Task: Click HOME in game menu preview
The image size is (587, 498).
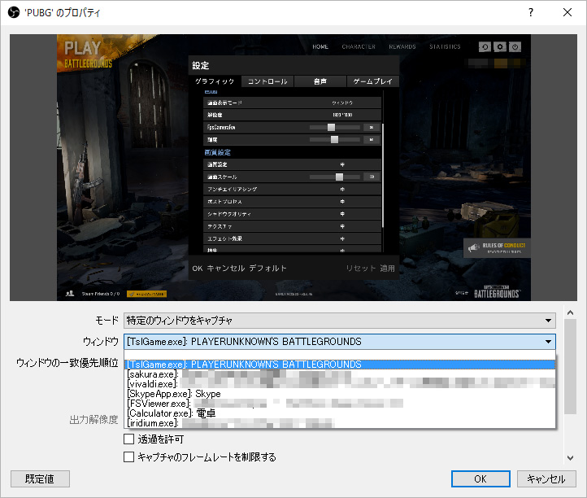Action: point(320,46)
